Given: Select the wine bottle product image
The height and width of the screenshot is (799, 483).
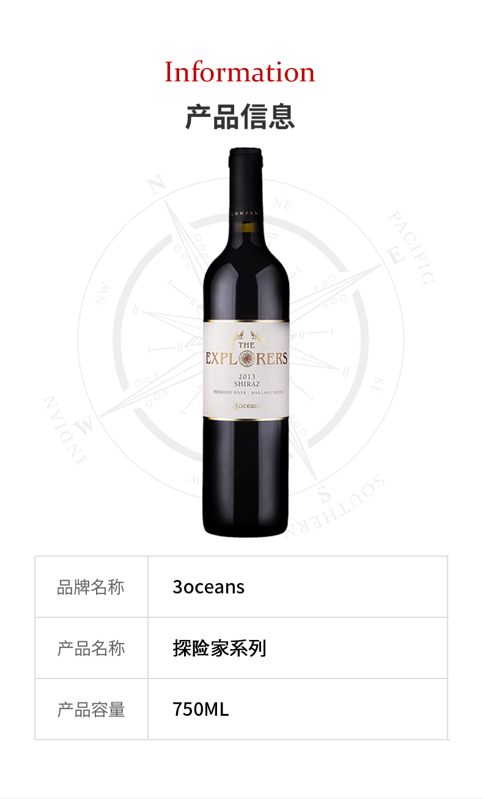Looking at the screenshot, I should click(x=246, y=342).
